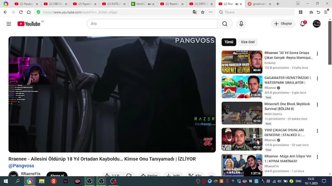The width and height of the screenshot is (332, 186).
Task: Start voice search with the microphone
Action: coord(241,24)
